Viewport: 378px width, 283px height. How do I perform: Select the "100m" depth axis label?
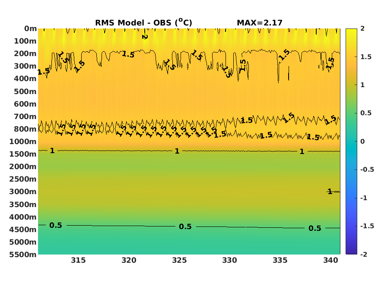25,41
